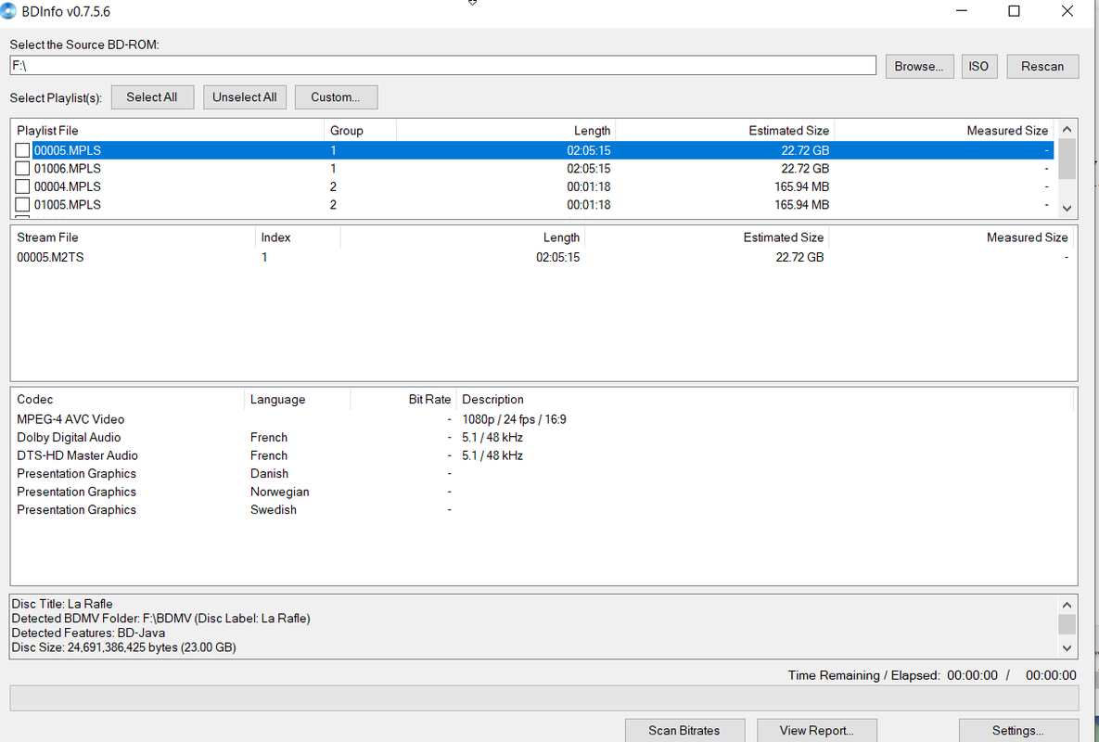Image resolution: width=1099 pixels, height=742 pixels.
Task: Open ISO file selection button
Action: click(x=978, y=67)
